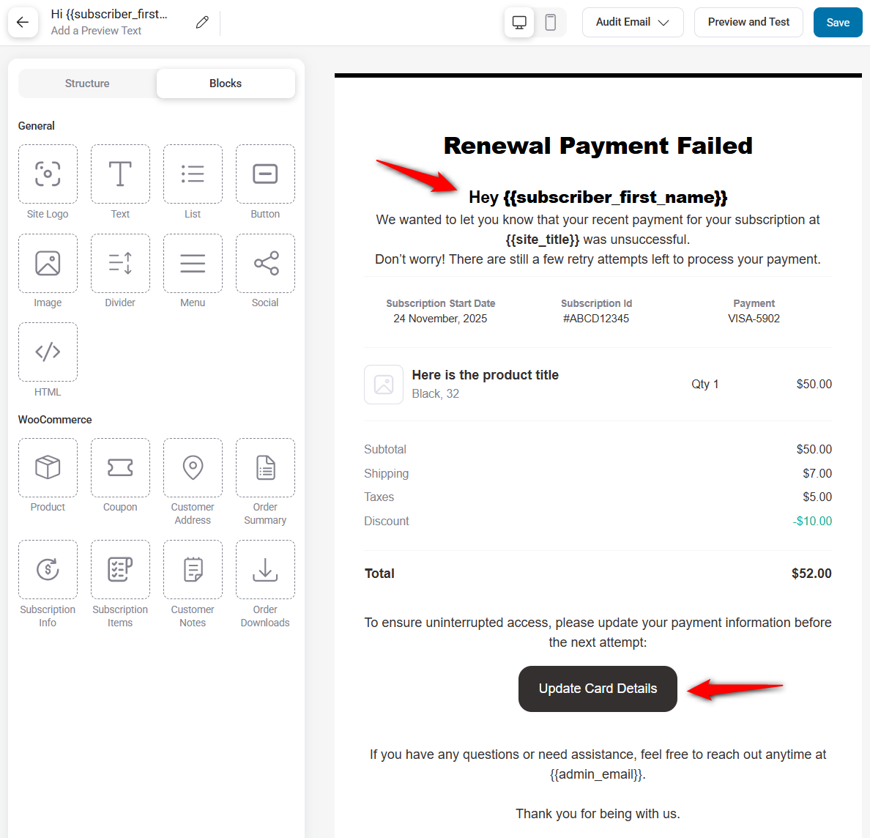
Task: Open the Audit Email dropdown
Action: [633, 22]
